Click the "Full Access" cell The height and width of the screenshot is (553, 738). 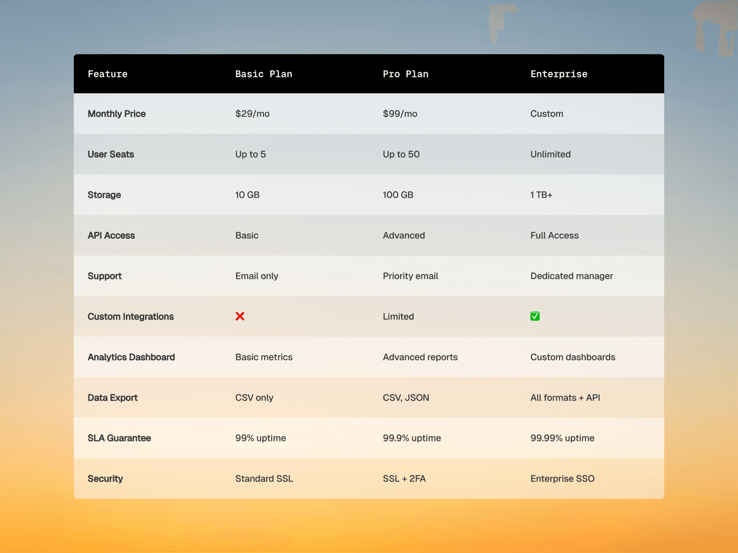coord(554,235)
